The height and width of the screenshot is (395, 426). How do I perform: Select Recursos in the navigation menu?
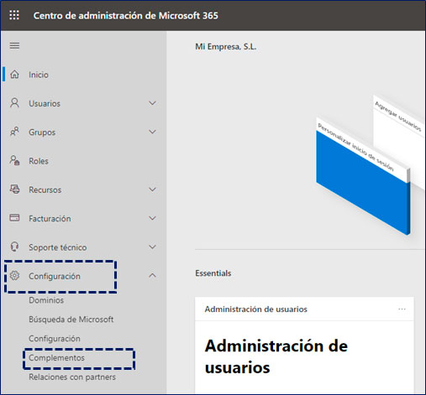click(x=45, y=190)
